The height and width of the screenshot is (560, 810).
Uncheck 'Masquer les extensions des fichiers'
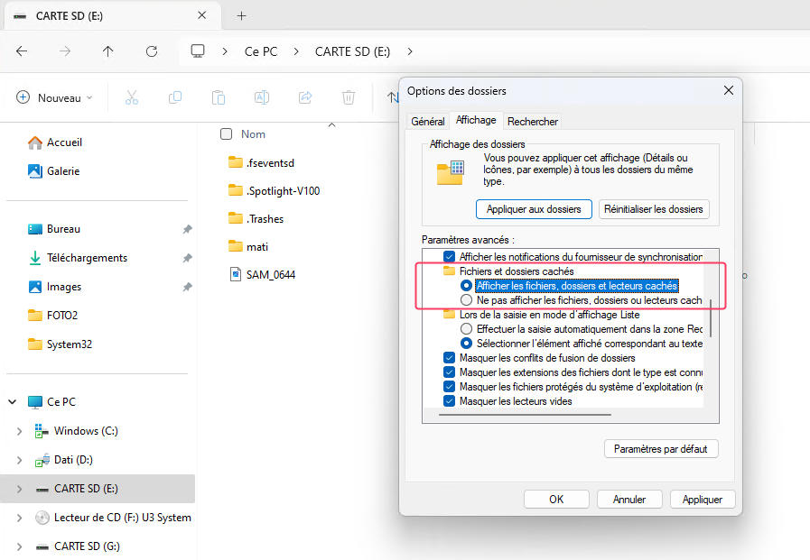(449, 372)
